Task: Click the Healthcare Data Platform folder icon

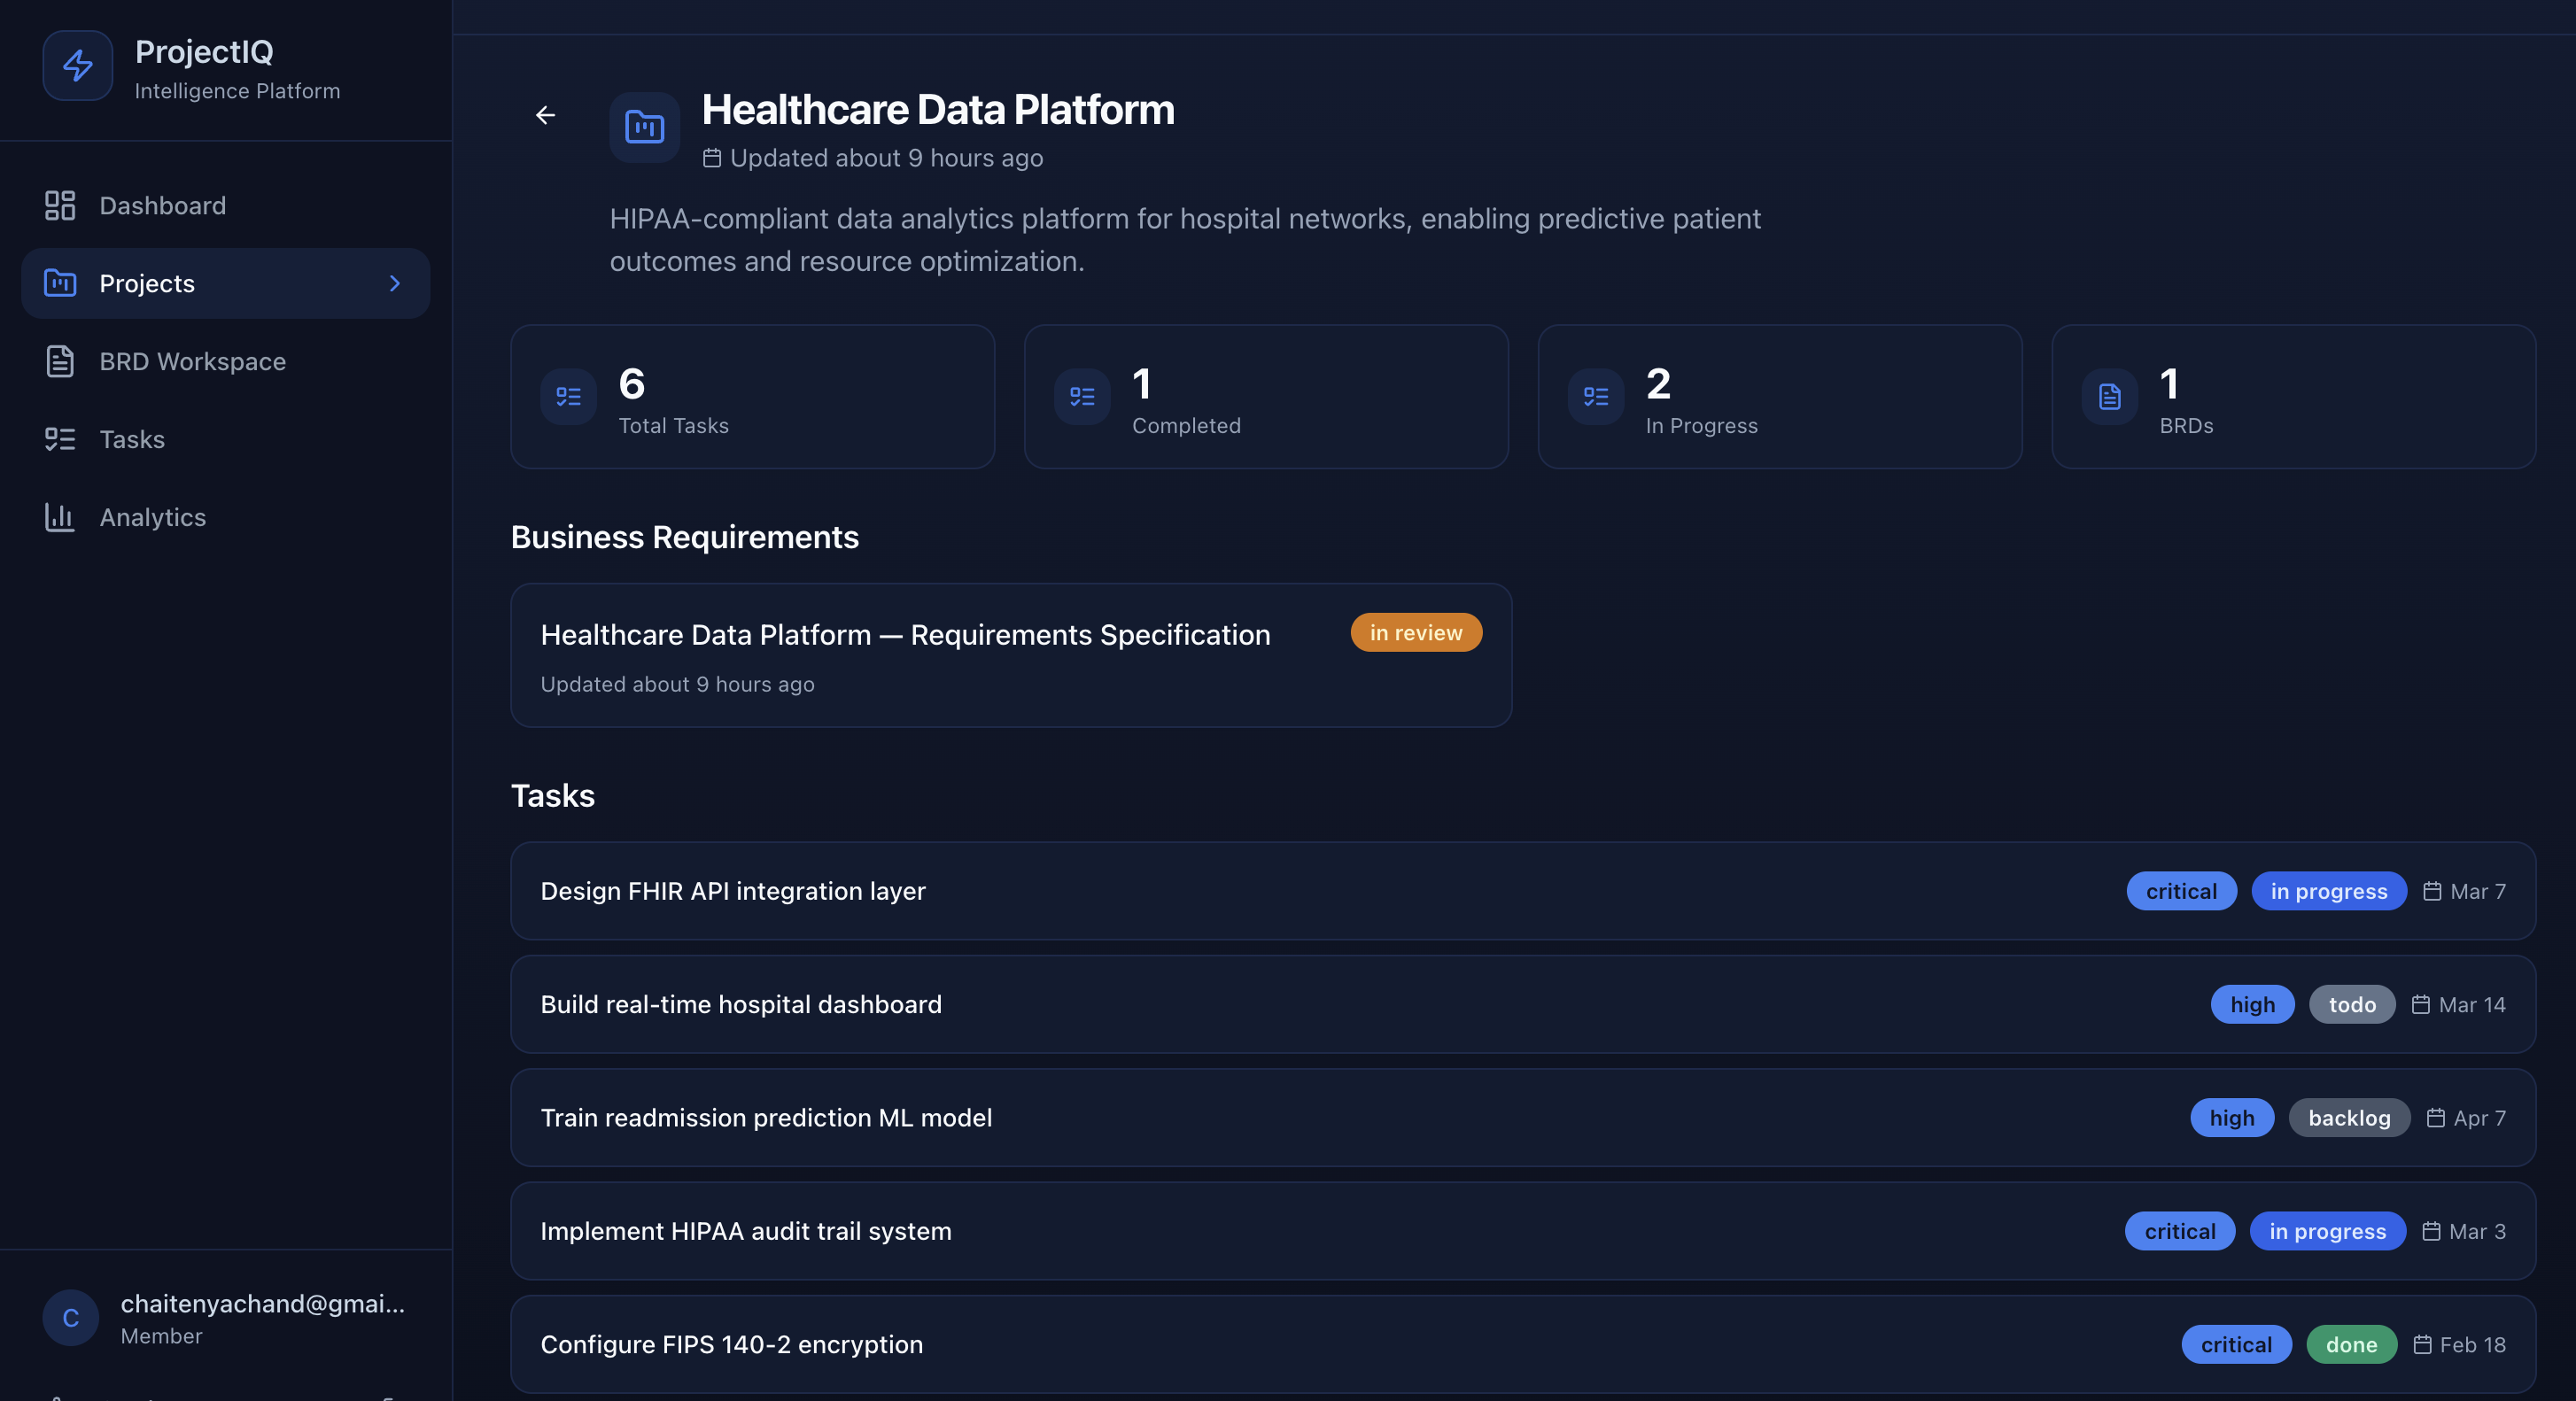Action: click(645, 128)
